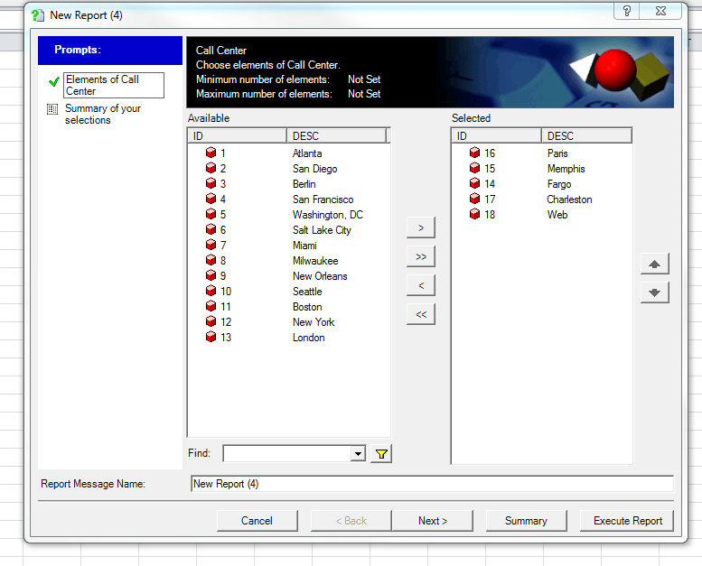Click the Report Message Name text field
Screen dimensions: 702x566
click(432, 484)
